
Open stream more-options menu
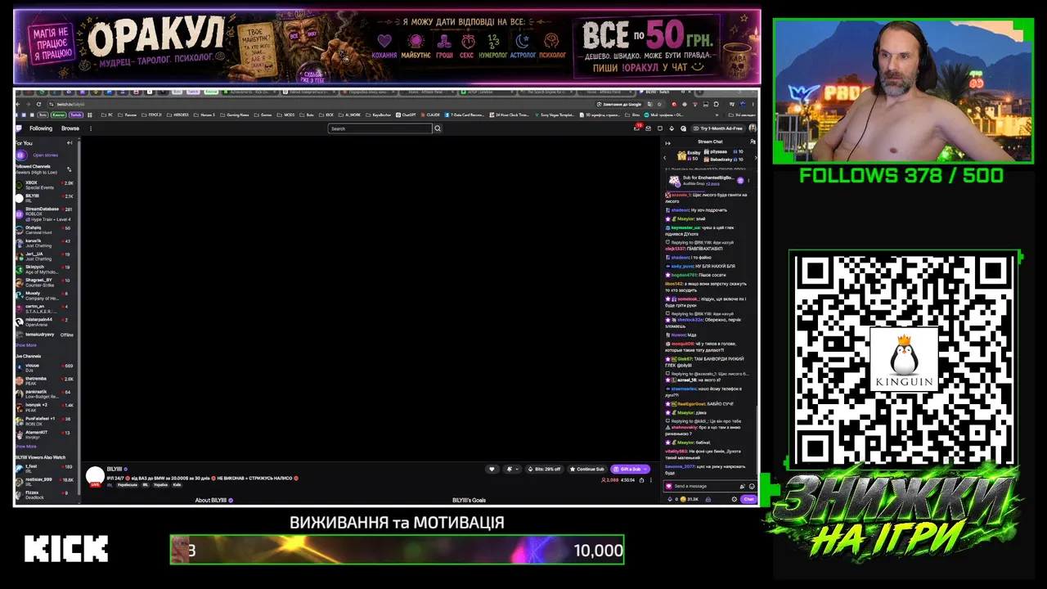[651, 479]
